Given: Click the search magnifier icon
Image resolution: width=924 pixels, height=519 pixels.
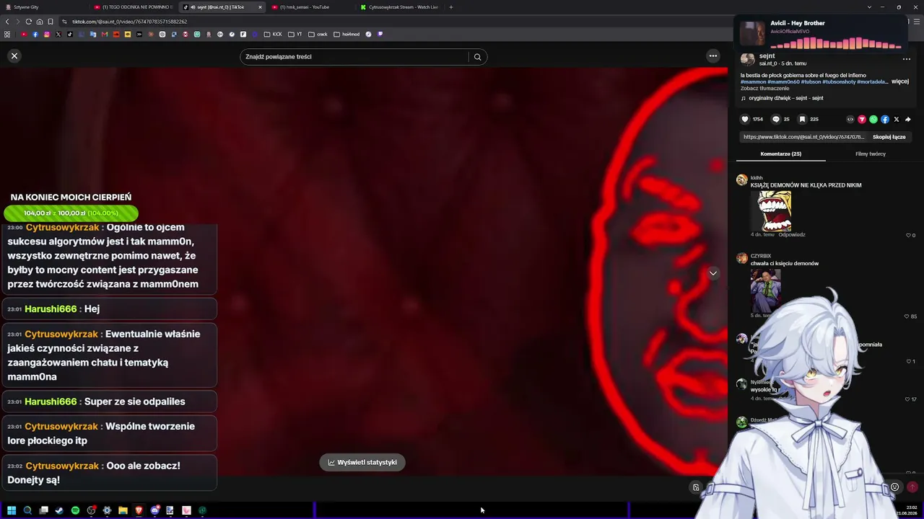Looking at the screenshot, I should 477,57.
